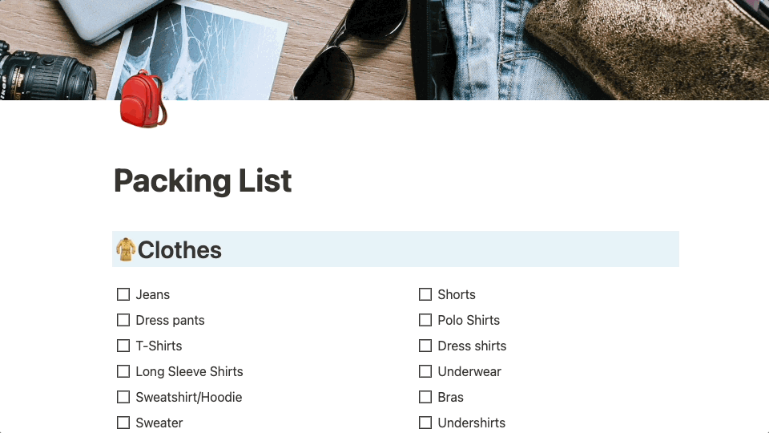Toggle the Sweatshirt/Hoodie checkbox
Viewport: 769px width, 433px height.
(123, 397)
